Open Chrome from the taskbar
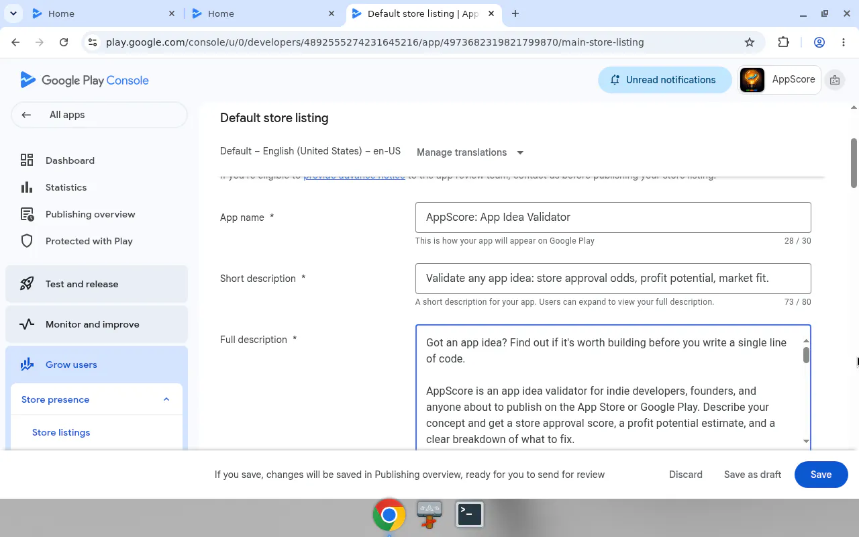The height and width of the screenshot is (537, 859). pyautogui.click(x=389, y=515)
